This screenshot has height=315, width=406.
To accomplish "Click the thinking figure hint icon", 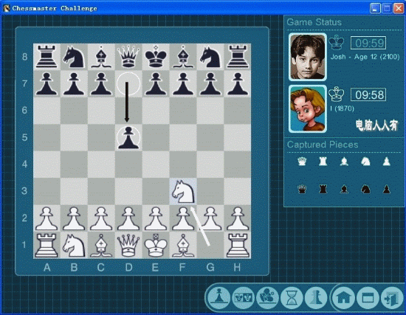I will pyautogui.click(x=267, y=297).
